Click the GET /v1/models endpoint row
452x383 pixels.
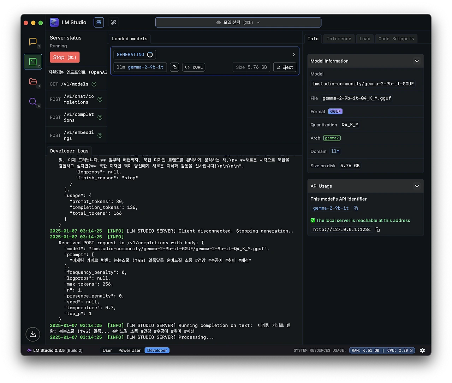tap(76, 84)
